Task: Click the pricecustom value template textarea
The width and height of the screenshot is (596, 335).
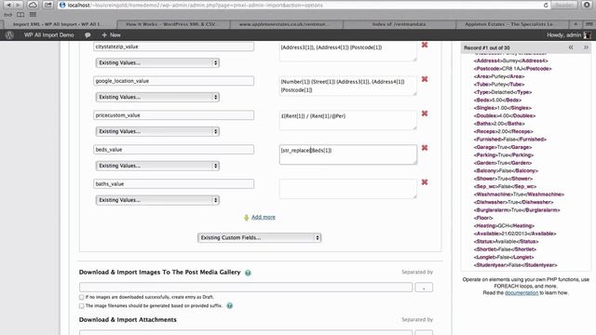Action: [x=348, y=120]
